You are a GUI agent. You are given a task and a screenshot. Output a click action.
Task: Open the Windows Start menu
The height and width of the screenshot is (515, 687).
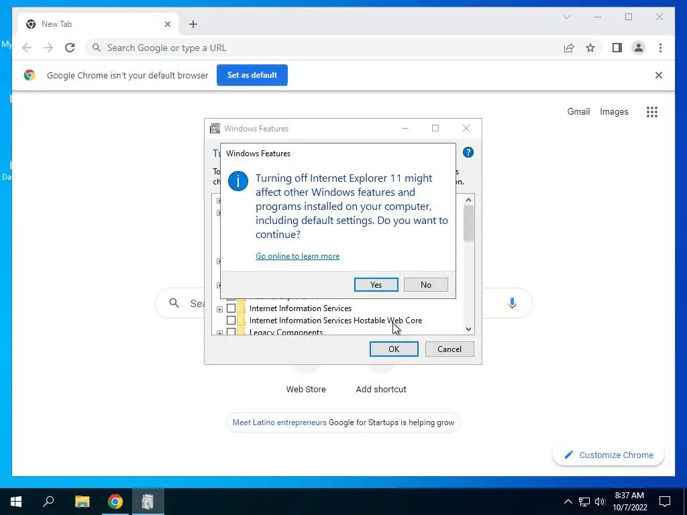click(16, 502)
